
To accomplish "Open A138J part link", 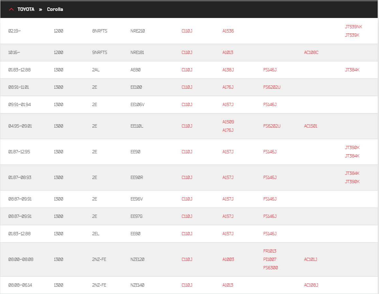I will click(228, 70).
